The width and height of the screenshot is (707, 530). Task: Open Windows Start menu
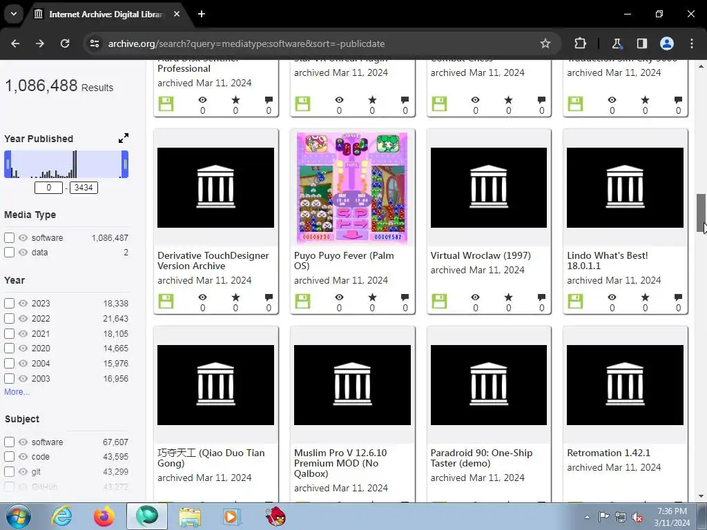18,517
